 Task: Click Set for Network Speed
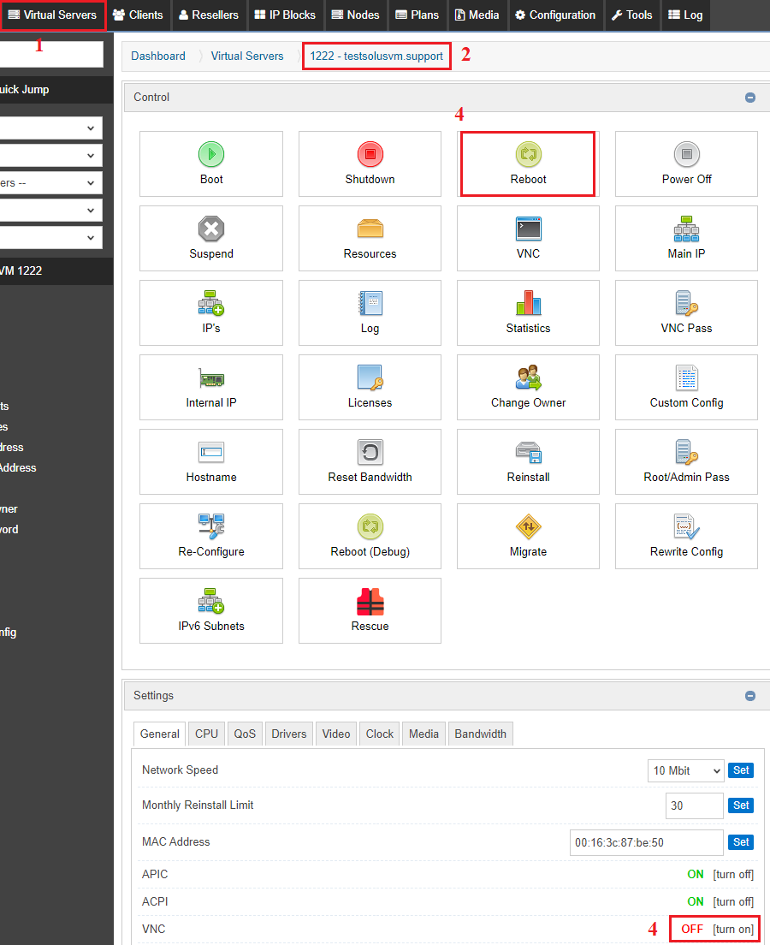pyautogui.click(x=741, y=770)
